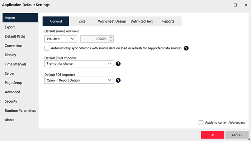Click the OK button
Image resolution: width=251 pixels, height=141 pixels.
pyautogui.click(x=212, y=135)
